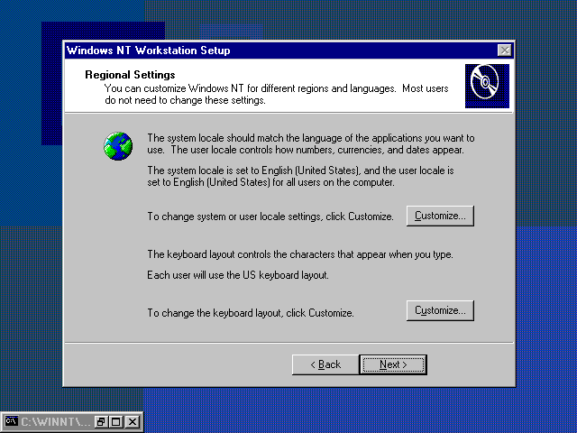Maximize the minimized C:\WINNT window
Image resolution: width=577 pixels, height=433 pixels.
coord(116,421)
